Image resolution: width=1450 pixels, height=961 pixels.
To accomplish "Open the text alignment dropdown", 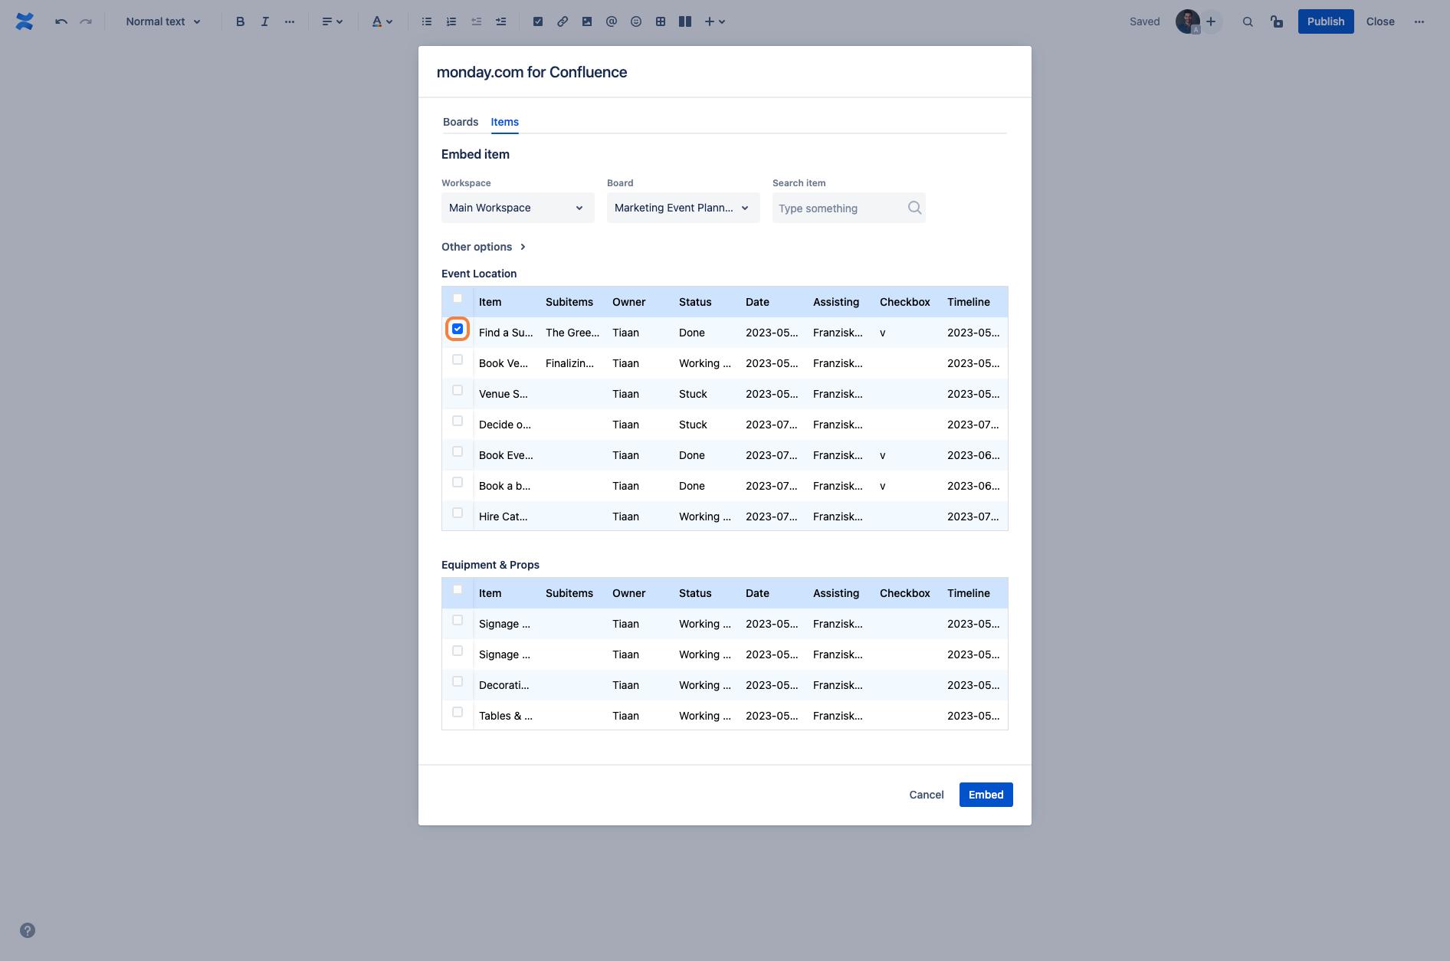I will tap(332, 21).
